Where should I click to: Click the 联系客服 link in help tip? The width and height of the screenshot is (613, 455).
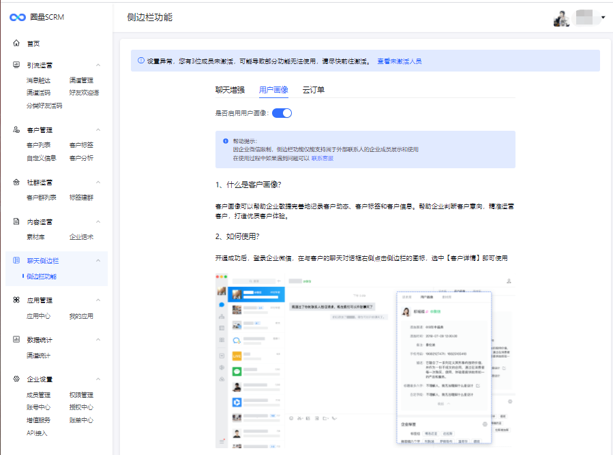click(323, 158)
